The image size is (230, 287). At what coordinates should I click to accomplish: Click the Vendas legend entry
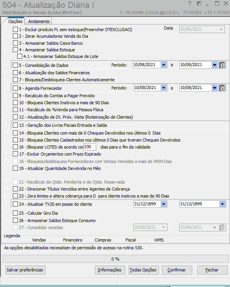pos(39,240)
